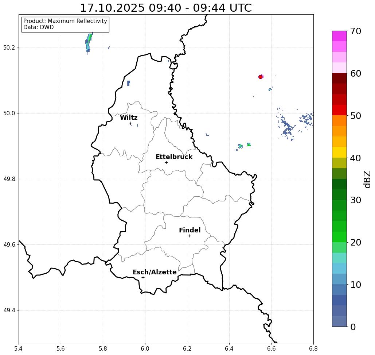The image size is (375, 355).
Task: Click the small blue echo patch north of Wiltz
Action: [x=129, y=83]
